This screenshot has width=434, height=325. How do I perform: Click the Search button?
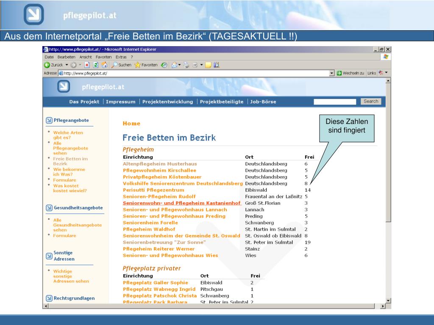371,102
